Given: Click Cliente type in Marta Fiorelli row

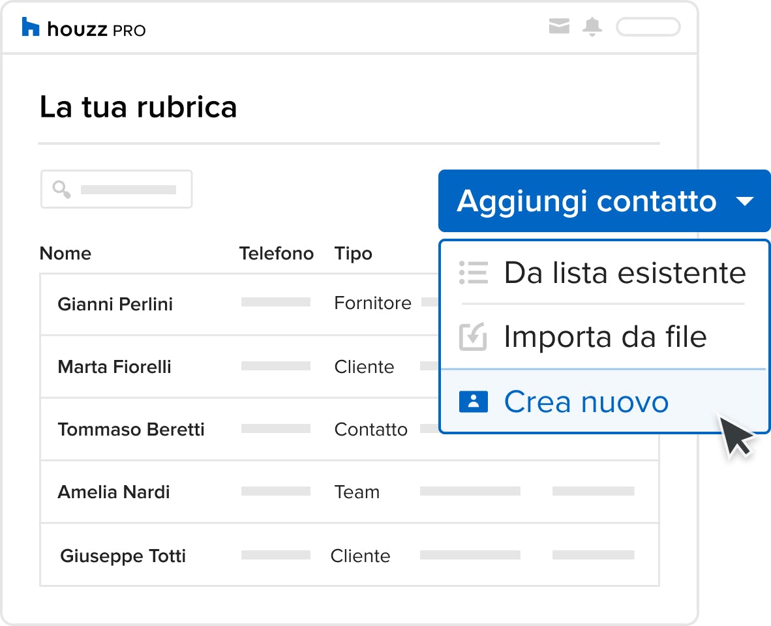Looking at the screenshot, I should tap(365, 367).
